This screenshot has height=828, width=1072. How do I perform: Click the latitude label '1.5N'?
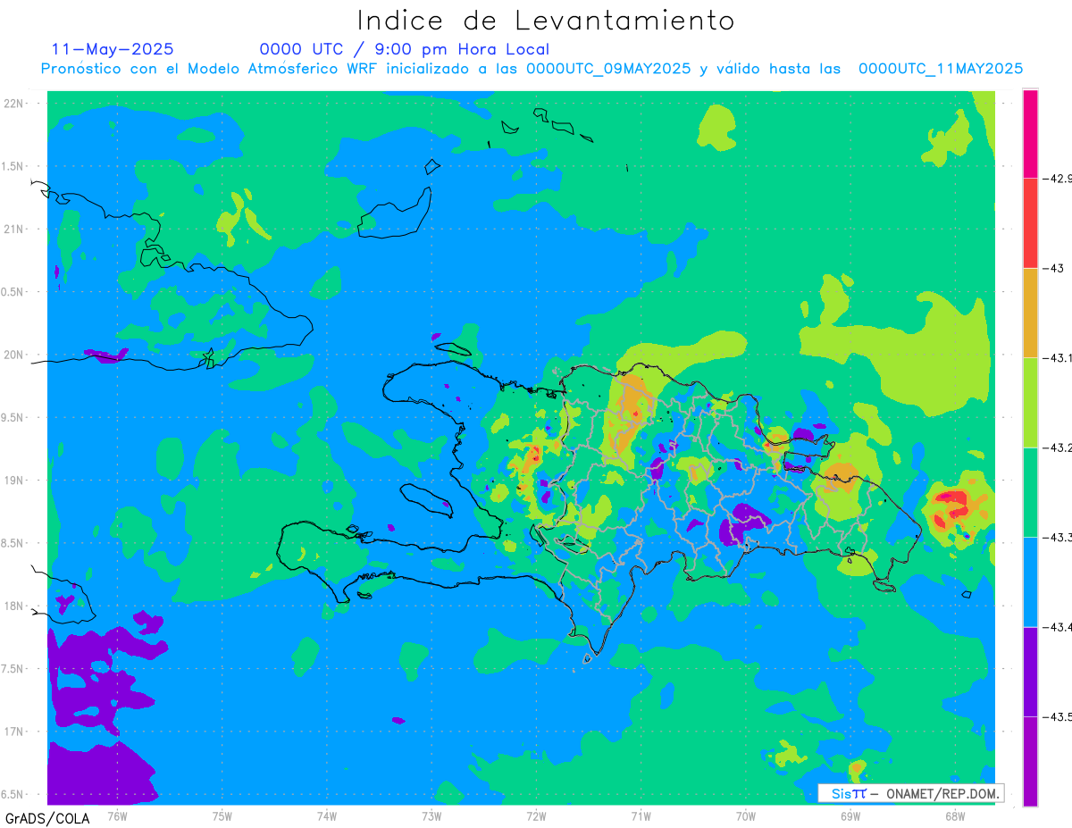click(13, 166)
